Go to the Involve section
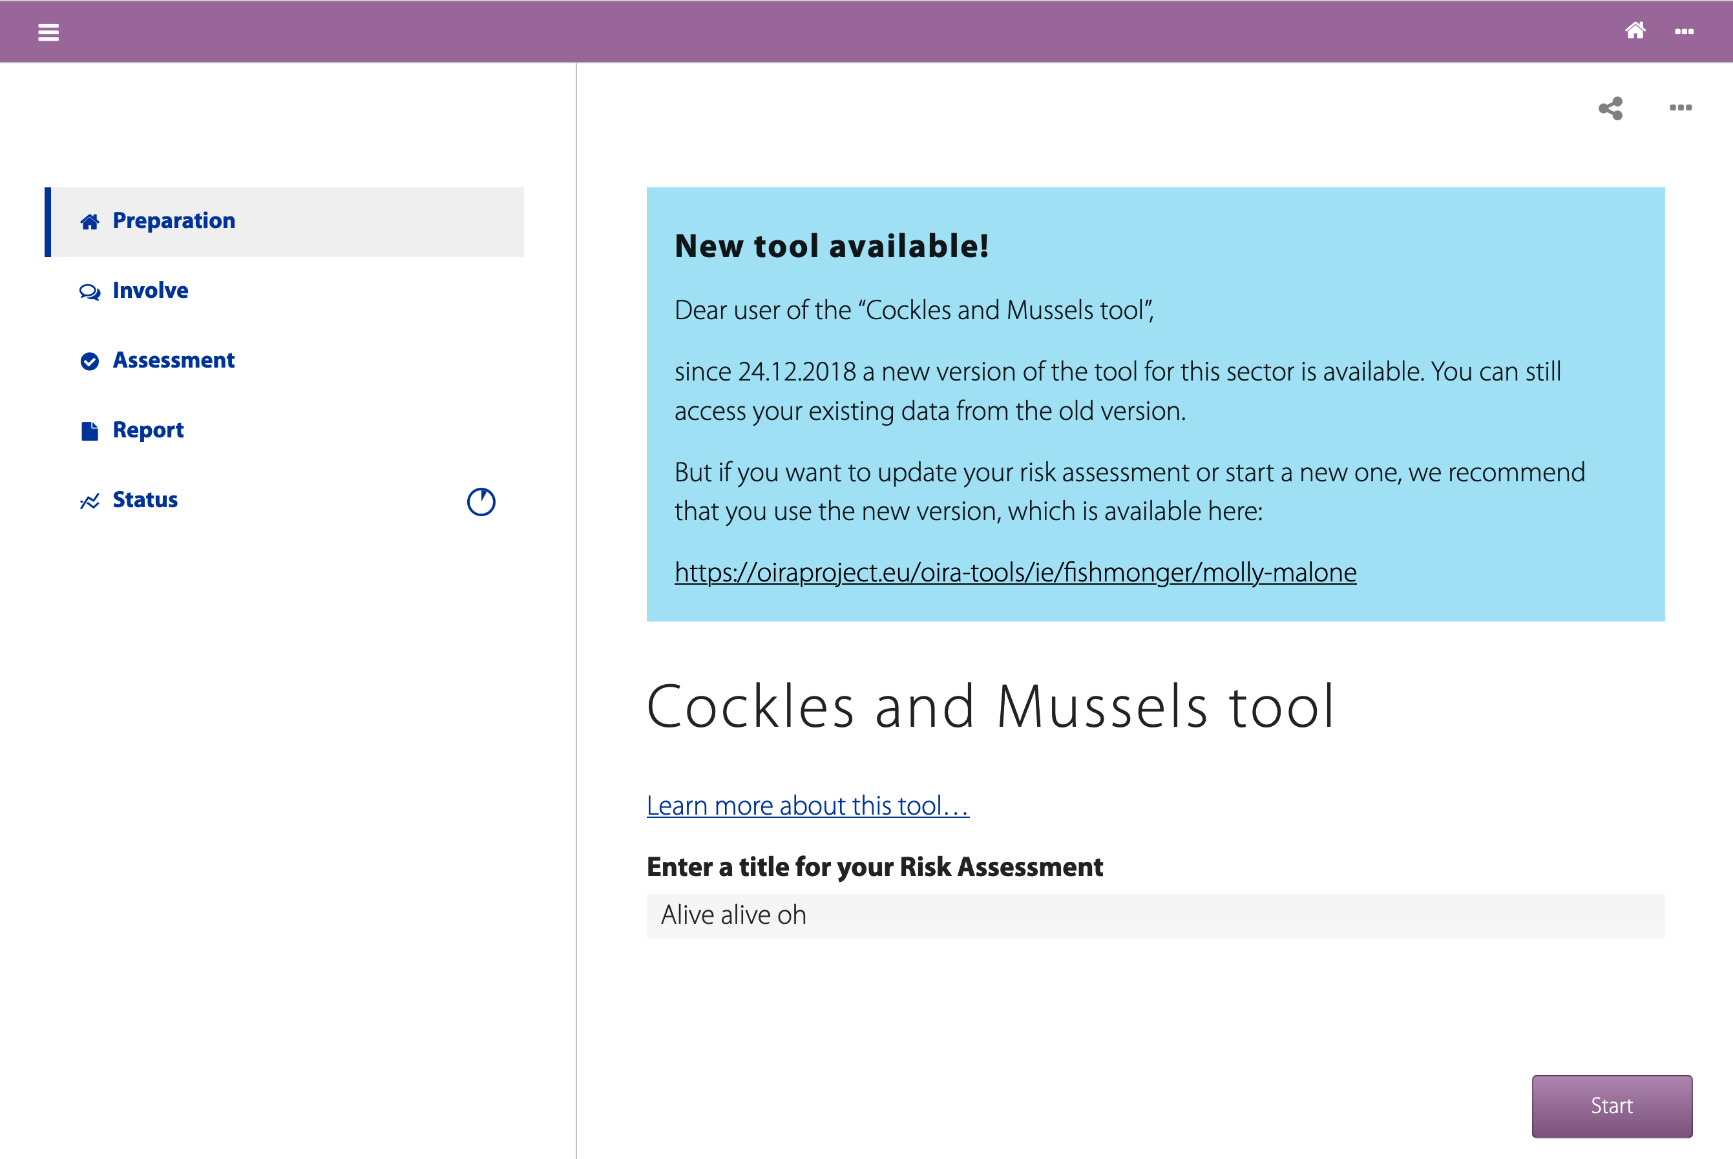The image size is (1733, 1159). point(150,291)
